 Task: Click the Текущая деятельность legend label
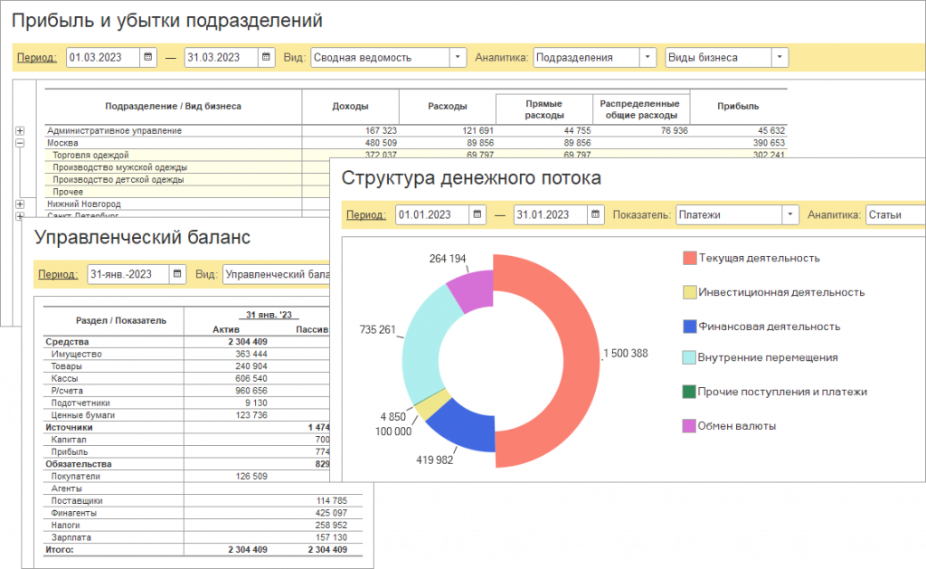759,258
